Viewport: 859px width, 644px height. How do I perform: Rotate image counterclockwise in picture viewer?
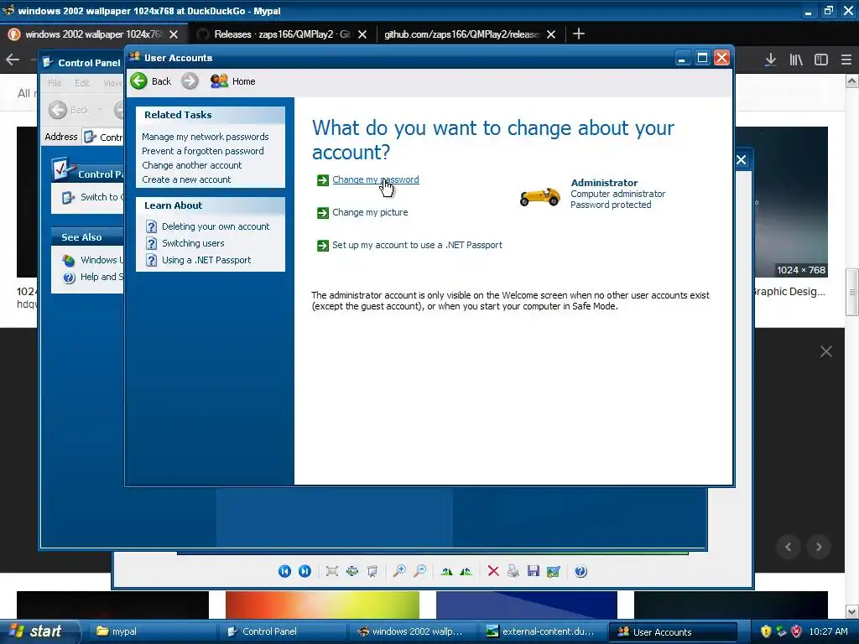coord(466,572)
